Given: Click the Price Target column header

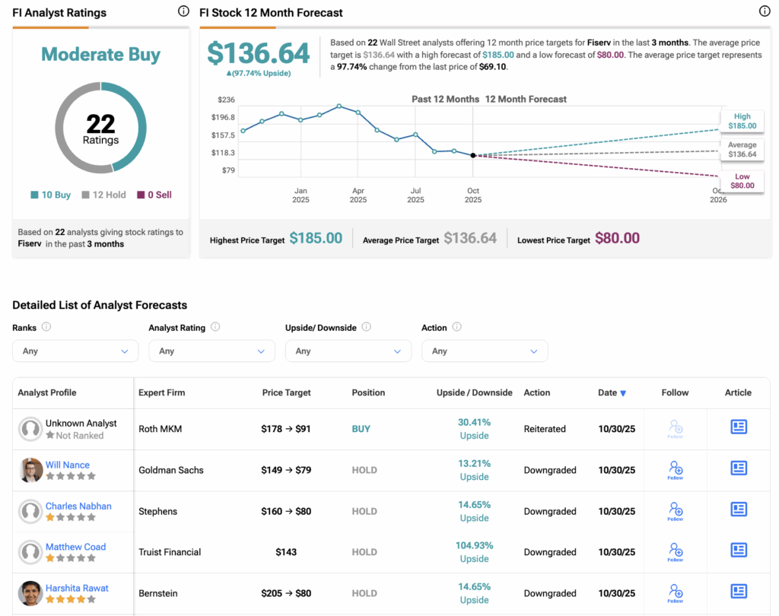Looking at the screenshot, I should 286,393.
